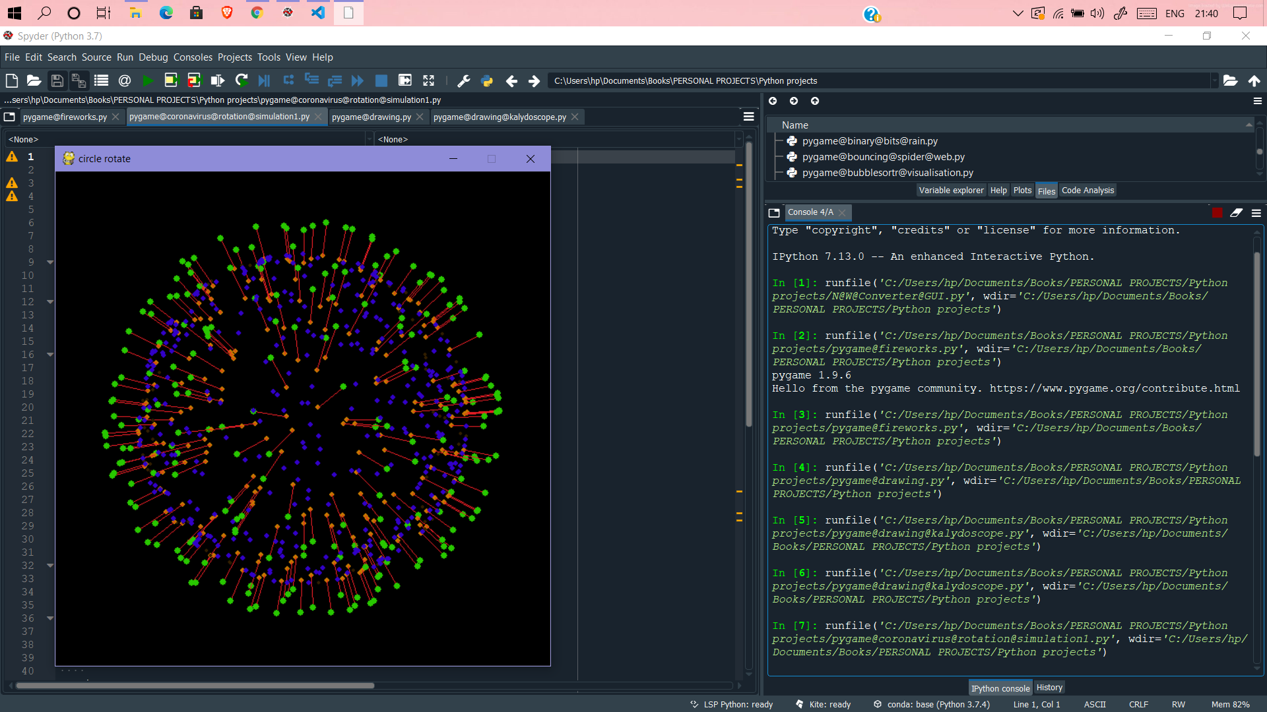This screenshot has width=1267, height=712.
Task: Click the Save file icon in the toolbar
Action: click(57, 80)
